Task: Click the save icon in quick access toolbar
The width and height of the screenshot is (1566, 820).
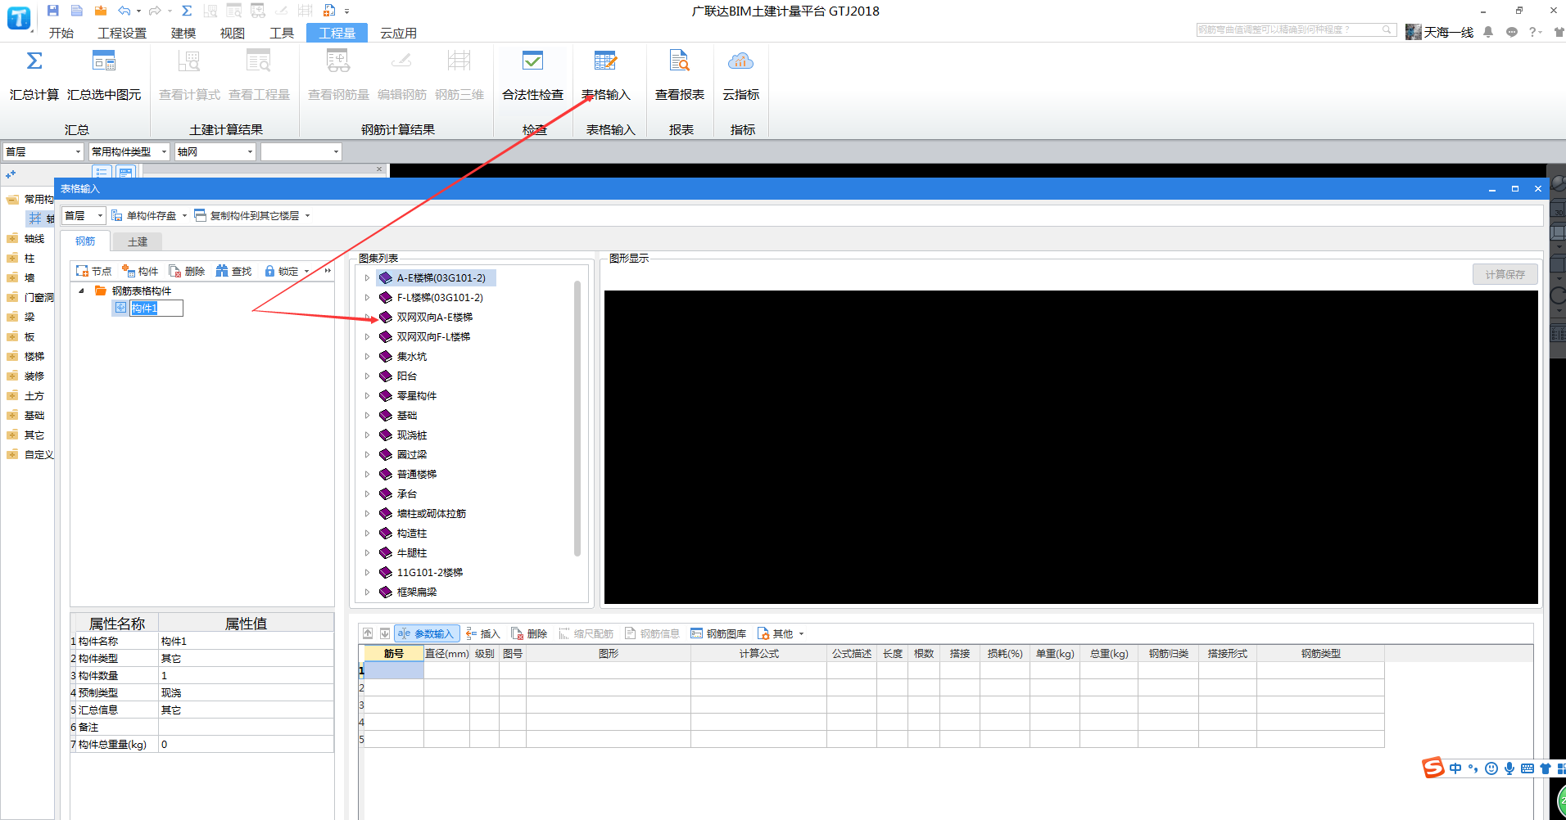Action: point(53,11)
